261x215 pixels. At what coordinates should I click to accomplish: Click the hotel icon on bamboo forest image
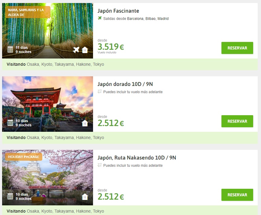tap(85, 50)
